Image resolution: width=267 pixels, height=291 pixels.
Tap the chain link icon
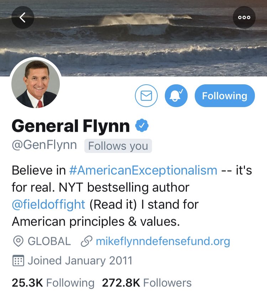point(87,241)
